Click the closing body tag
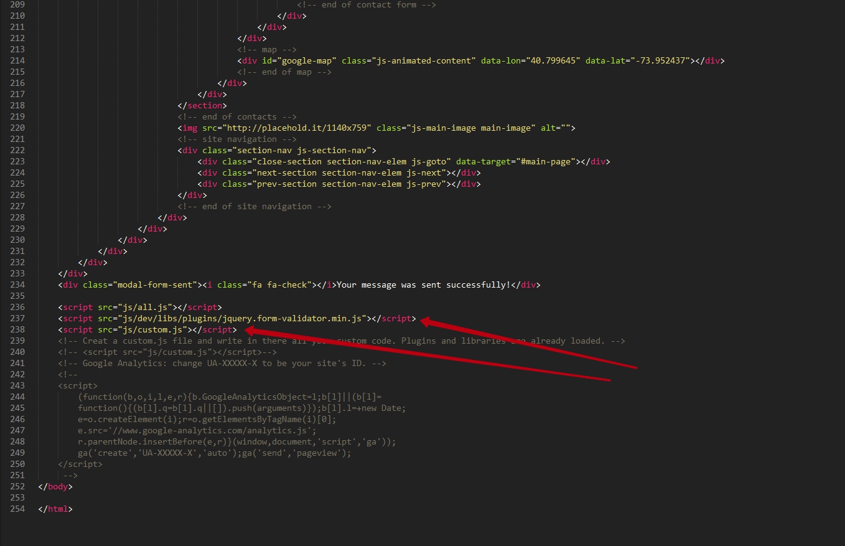Image resolution: width=845 pixels, height=546 pixels. tap(55, 486)
